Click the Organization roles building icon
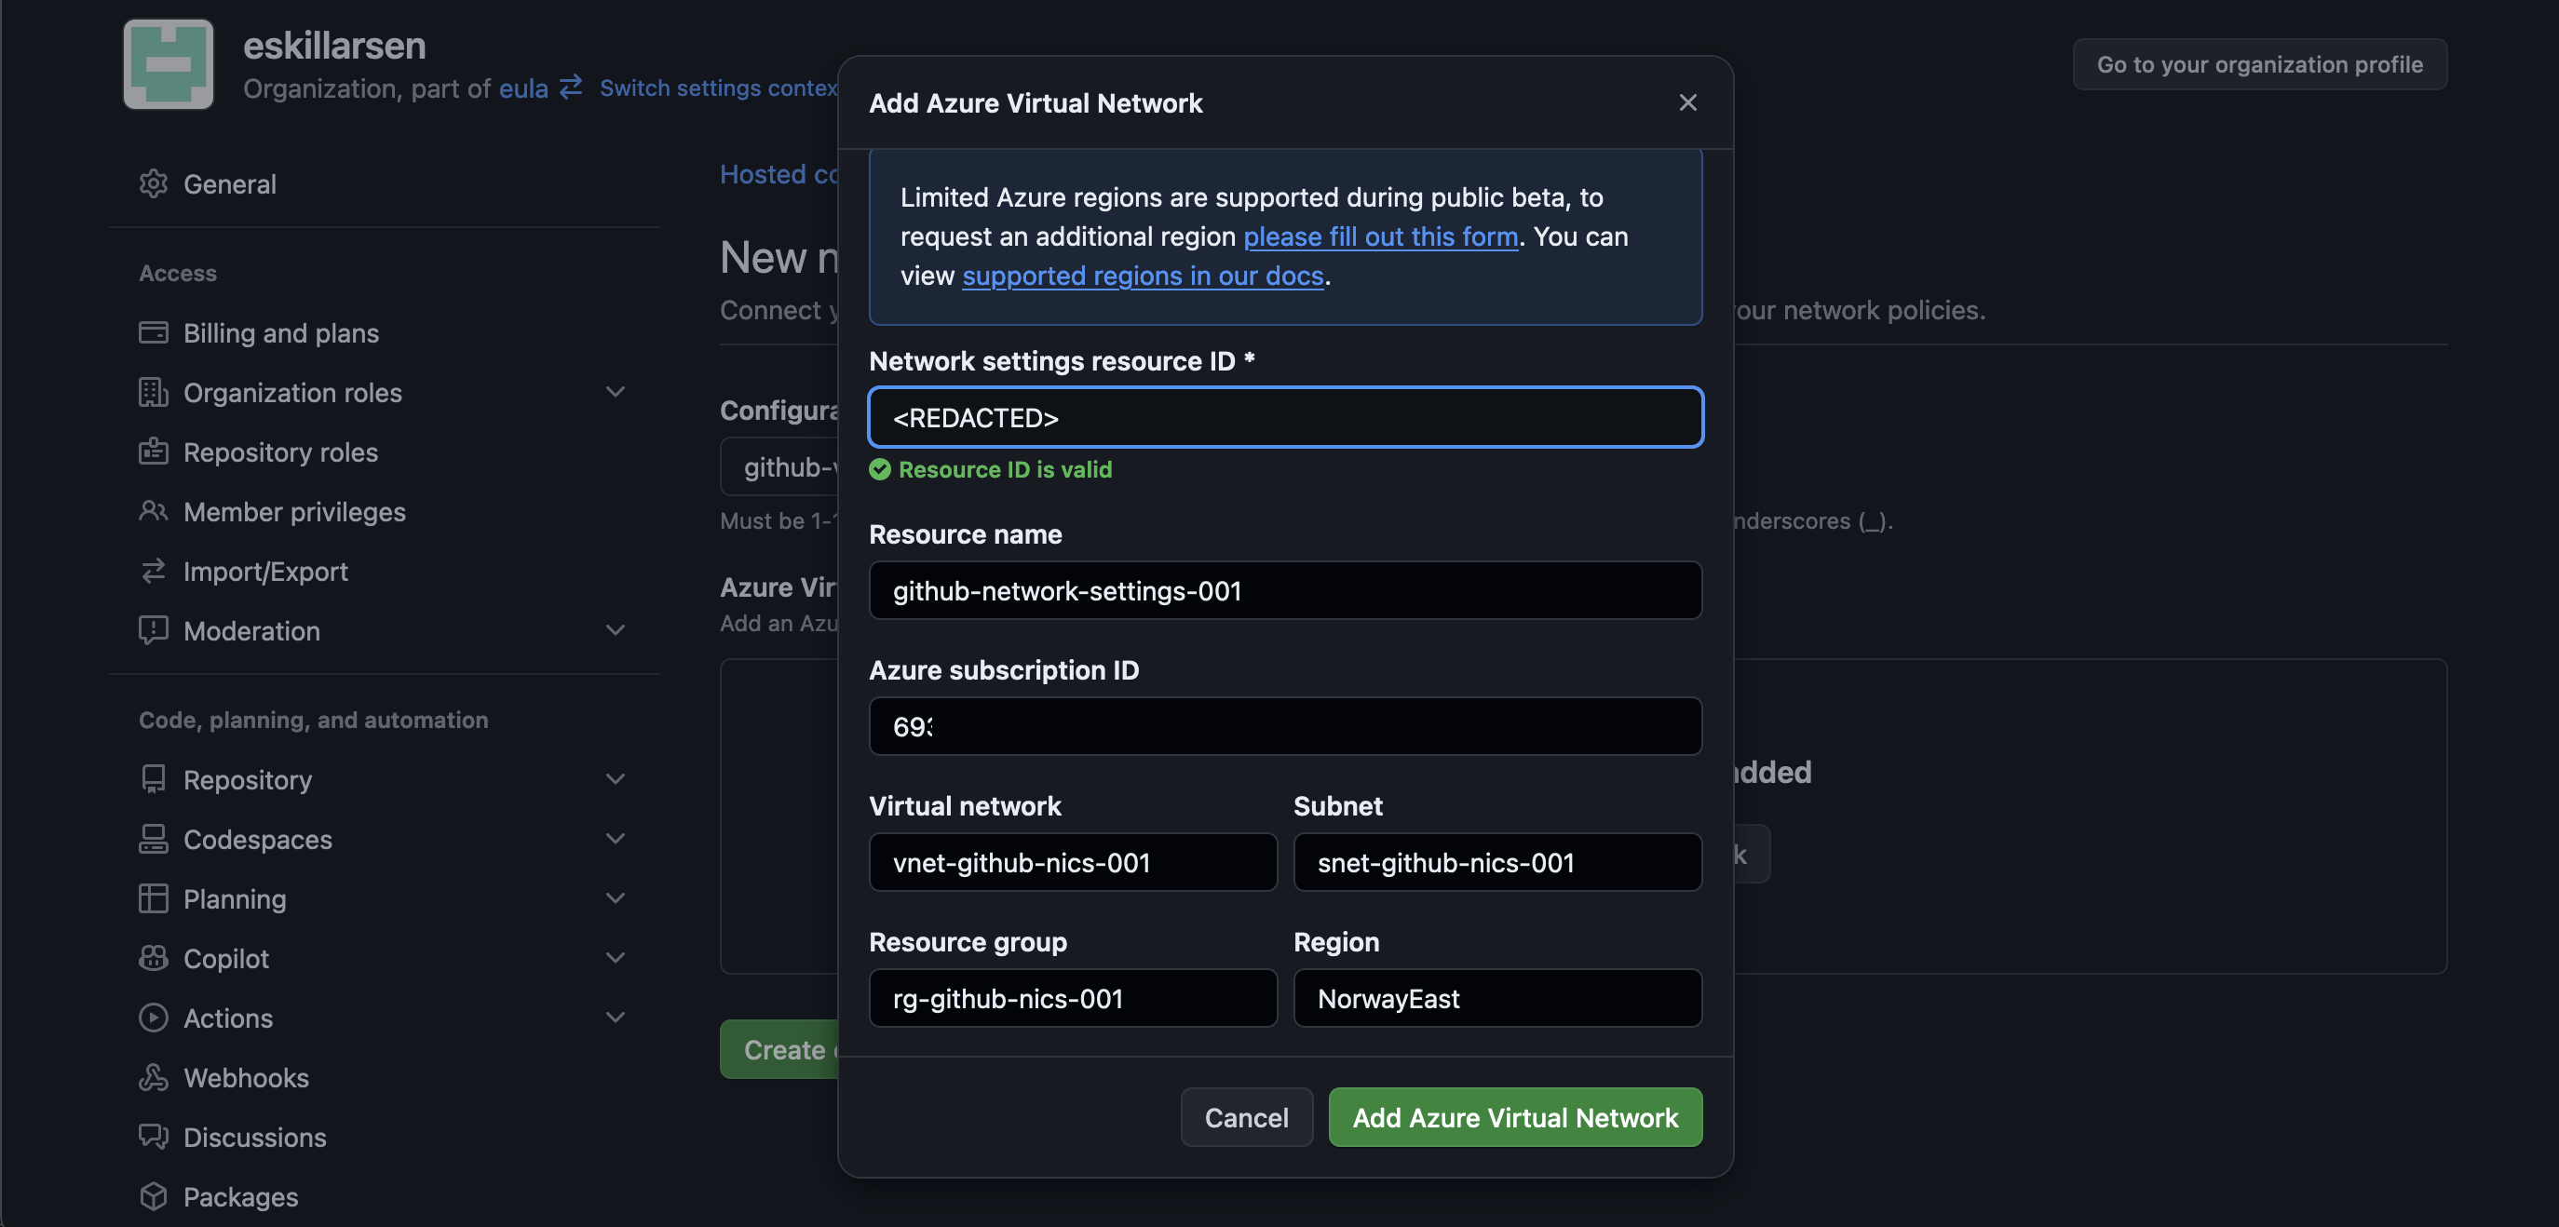 click(x=153, y=392)
